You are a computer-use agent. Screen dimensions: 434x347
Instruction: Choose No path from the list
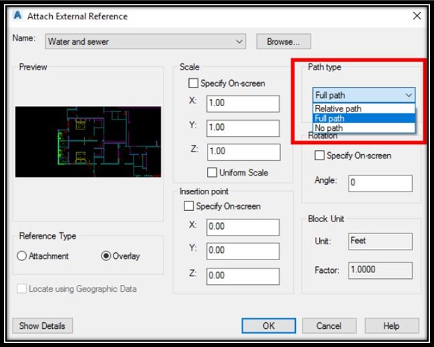(x=364, y=128)
